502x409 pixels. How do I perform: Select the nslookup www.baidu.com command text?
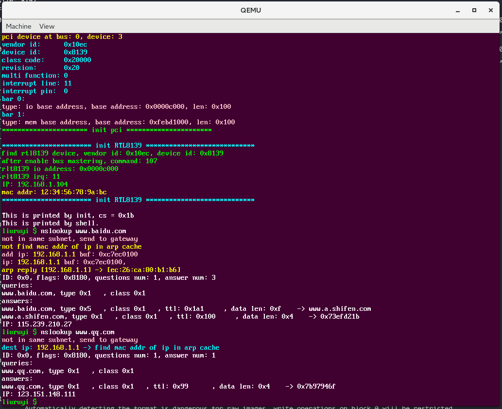[x=85, y=231]
